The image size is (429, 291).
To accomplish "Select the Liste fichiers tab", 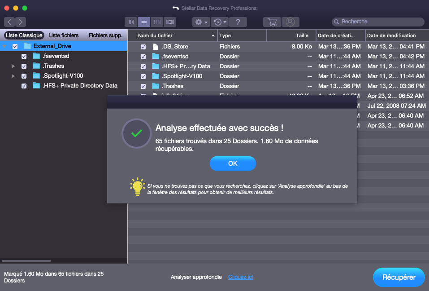I will tap(64, 35).
